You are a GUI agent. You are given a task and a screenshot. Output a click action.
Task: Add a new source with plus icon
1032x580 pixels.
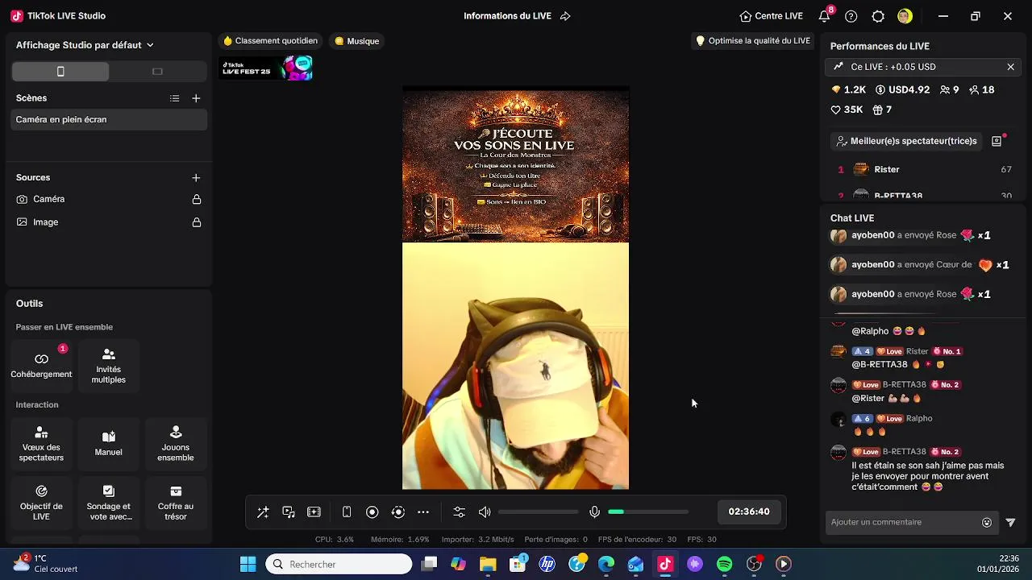(x=196, y=178)
